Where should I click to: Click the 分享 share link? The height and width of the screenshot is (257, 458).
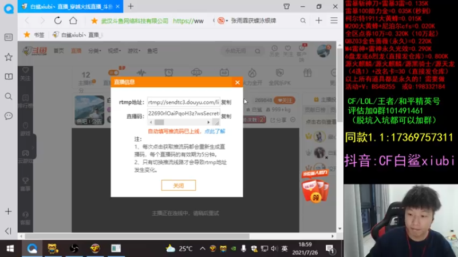[278, 120]
